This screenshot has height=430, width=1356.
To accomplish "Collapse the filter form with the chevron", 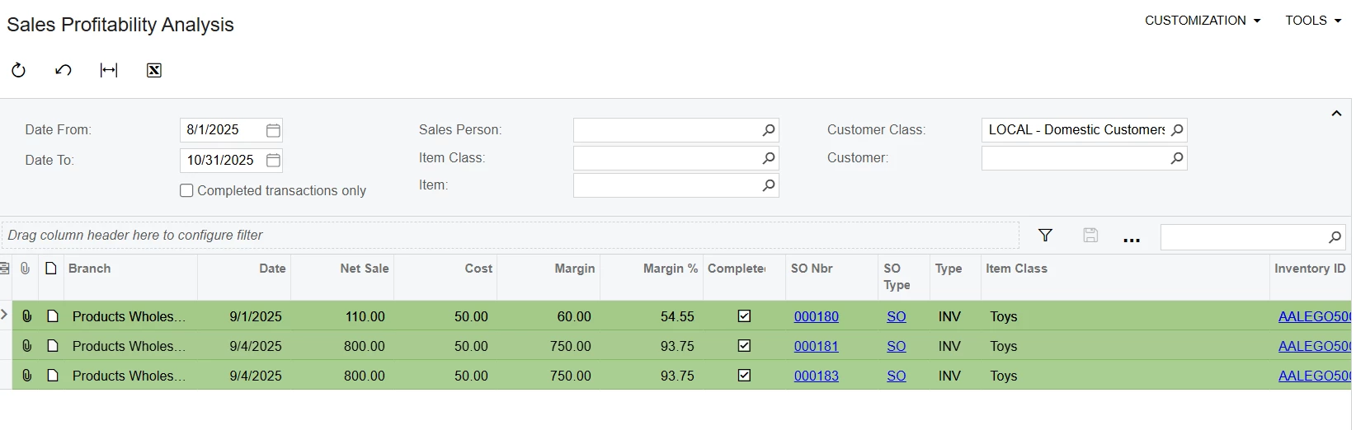I will click(x=1336, y=114).
